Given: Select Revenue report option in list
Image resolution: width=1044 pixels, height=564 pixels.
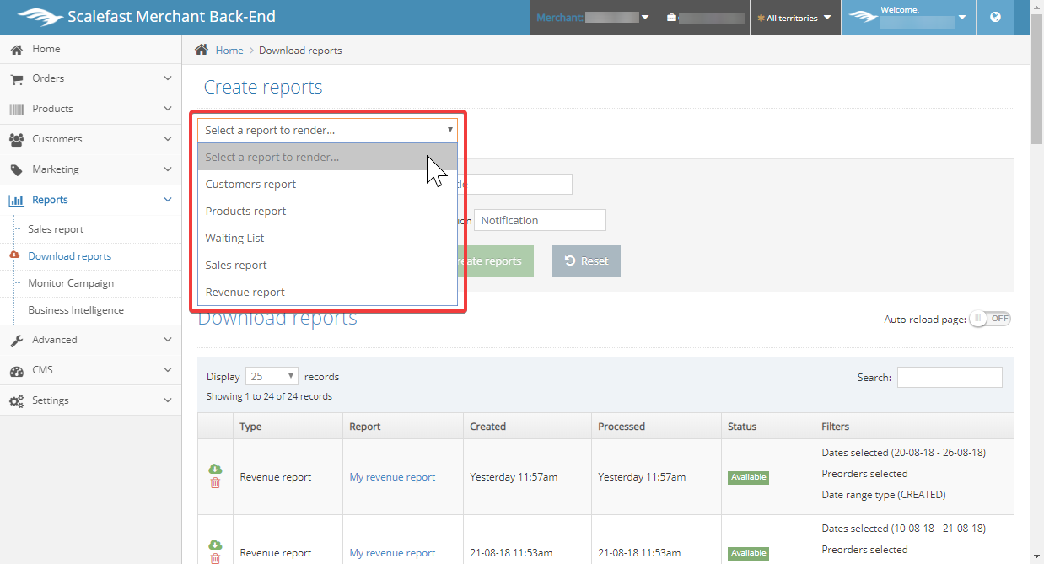Looking at the screenshot, I should [245, 292].
